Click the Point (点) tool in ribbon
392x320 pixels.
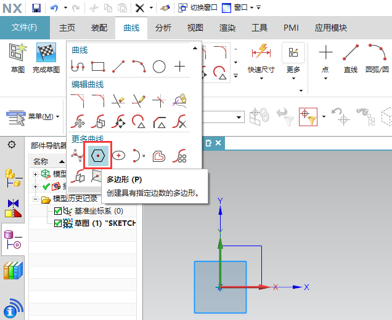325,58
